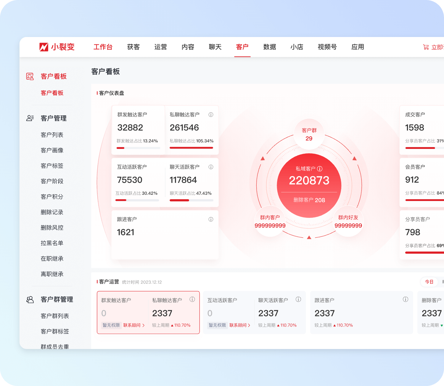Click the shopping cart icon in header

pyautogui.click(x=426, y=47)
